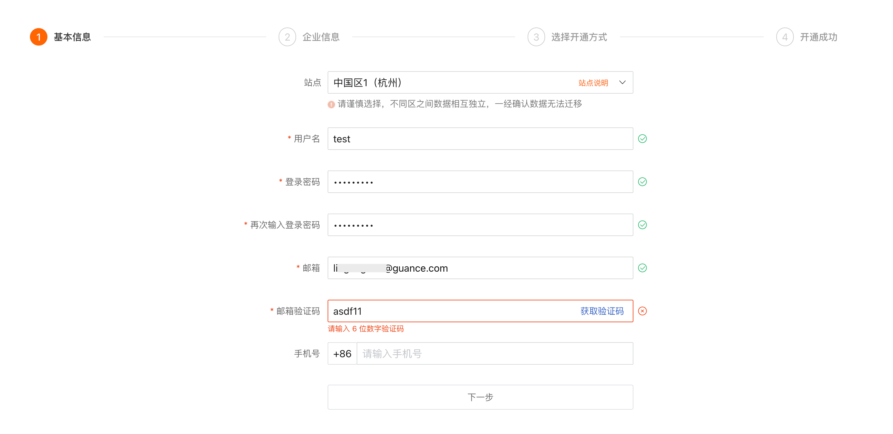Click the green checkmark beside the confirm password field
This screenshot has width=893, height=434.
(x=642, y=225)
